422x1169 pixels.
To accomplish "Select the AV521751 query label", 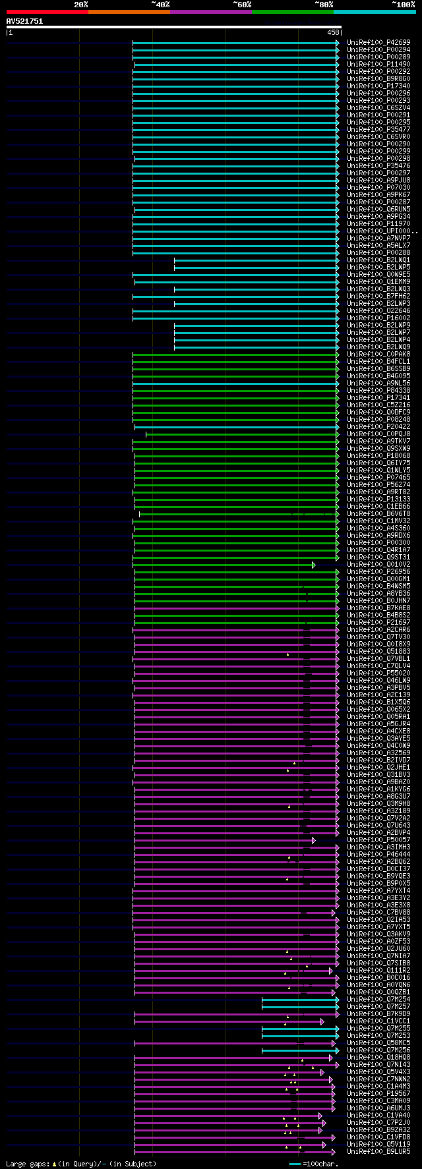I will 24,21.
